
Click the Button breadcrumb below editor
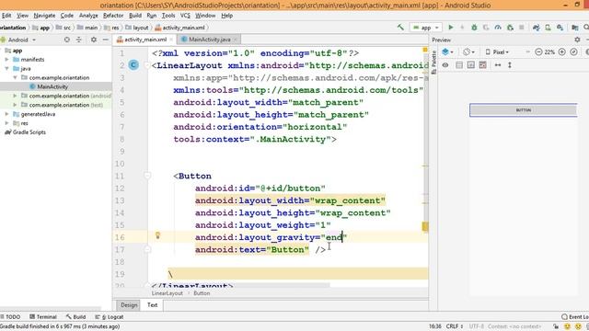click(x=202, y=293)
